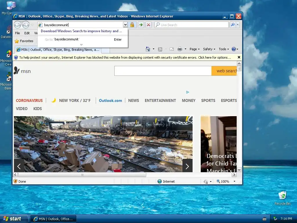Click the status bar security shield icon
The height and width of the screenshot is (223, 297).
16,181
